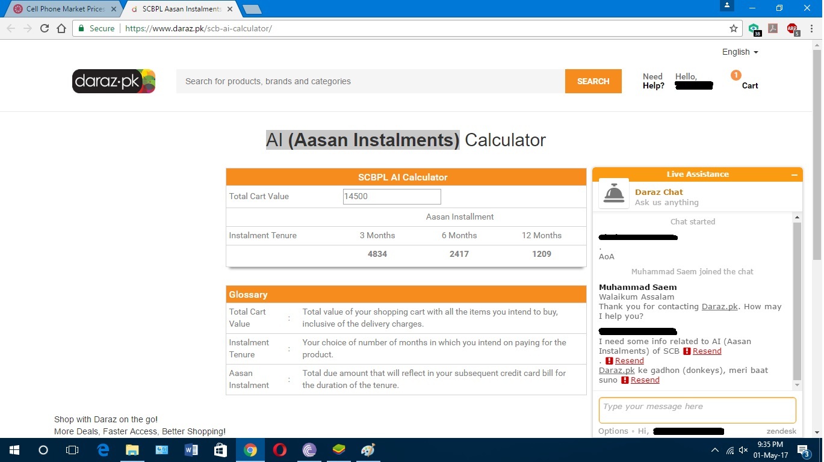824x462 pixels.
Task: Open the Adobe Acrobat PDF extension icon
Action: (773, 28)
